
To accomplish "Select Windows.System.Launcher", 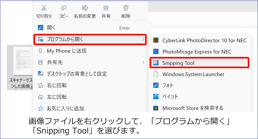I will [200, 74].
